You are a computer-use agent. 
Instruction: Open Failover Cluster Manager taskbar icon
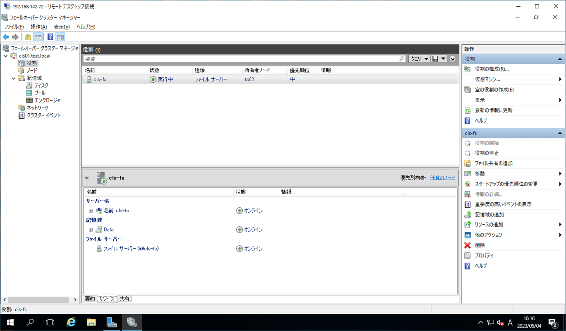click(132, 322)
